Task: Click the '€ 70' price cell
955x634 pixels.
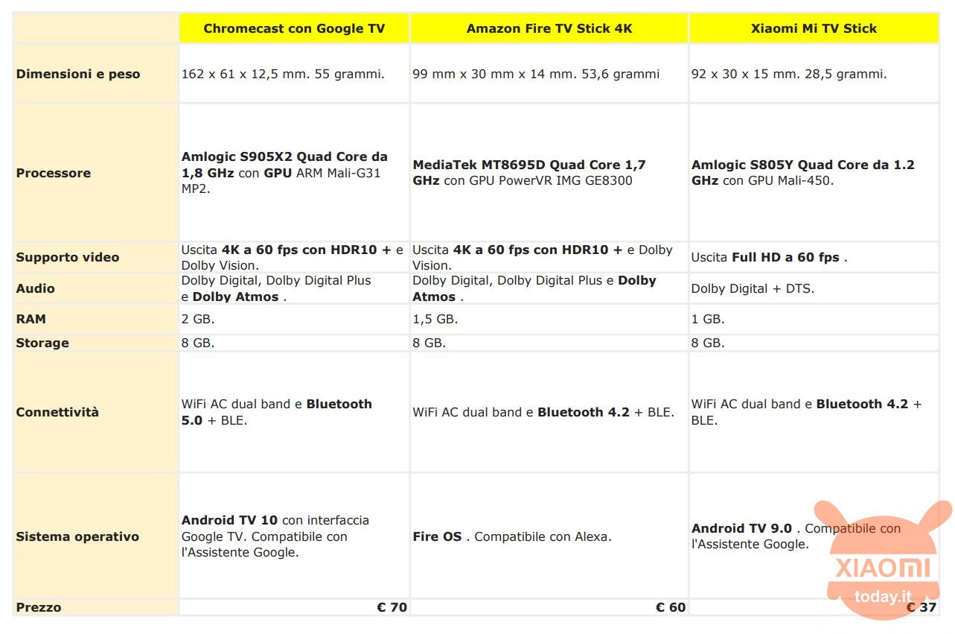Action: [x=294, y=607]
